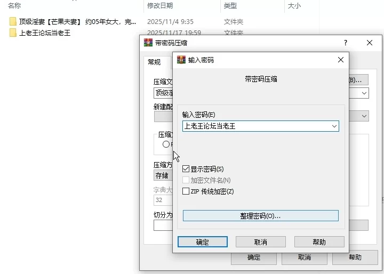Click the date 2025/11/4 9:35

click(170, 21)
